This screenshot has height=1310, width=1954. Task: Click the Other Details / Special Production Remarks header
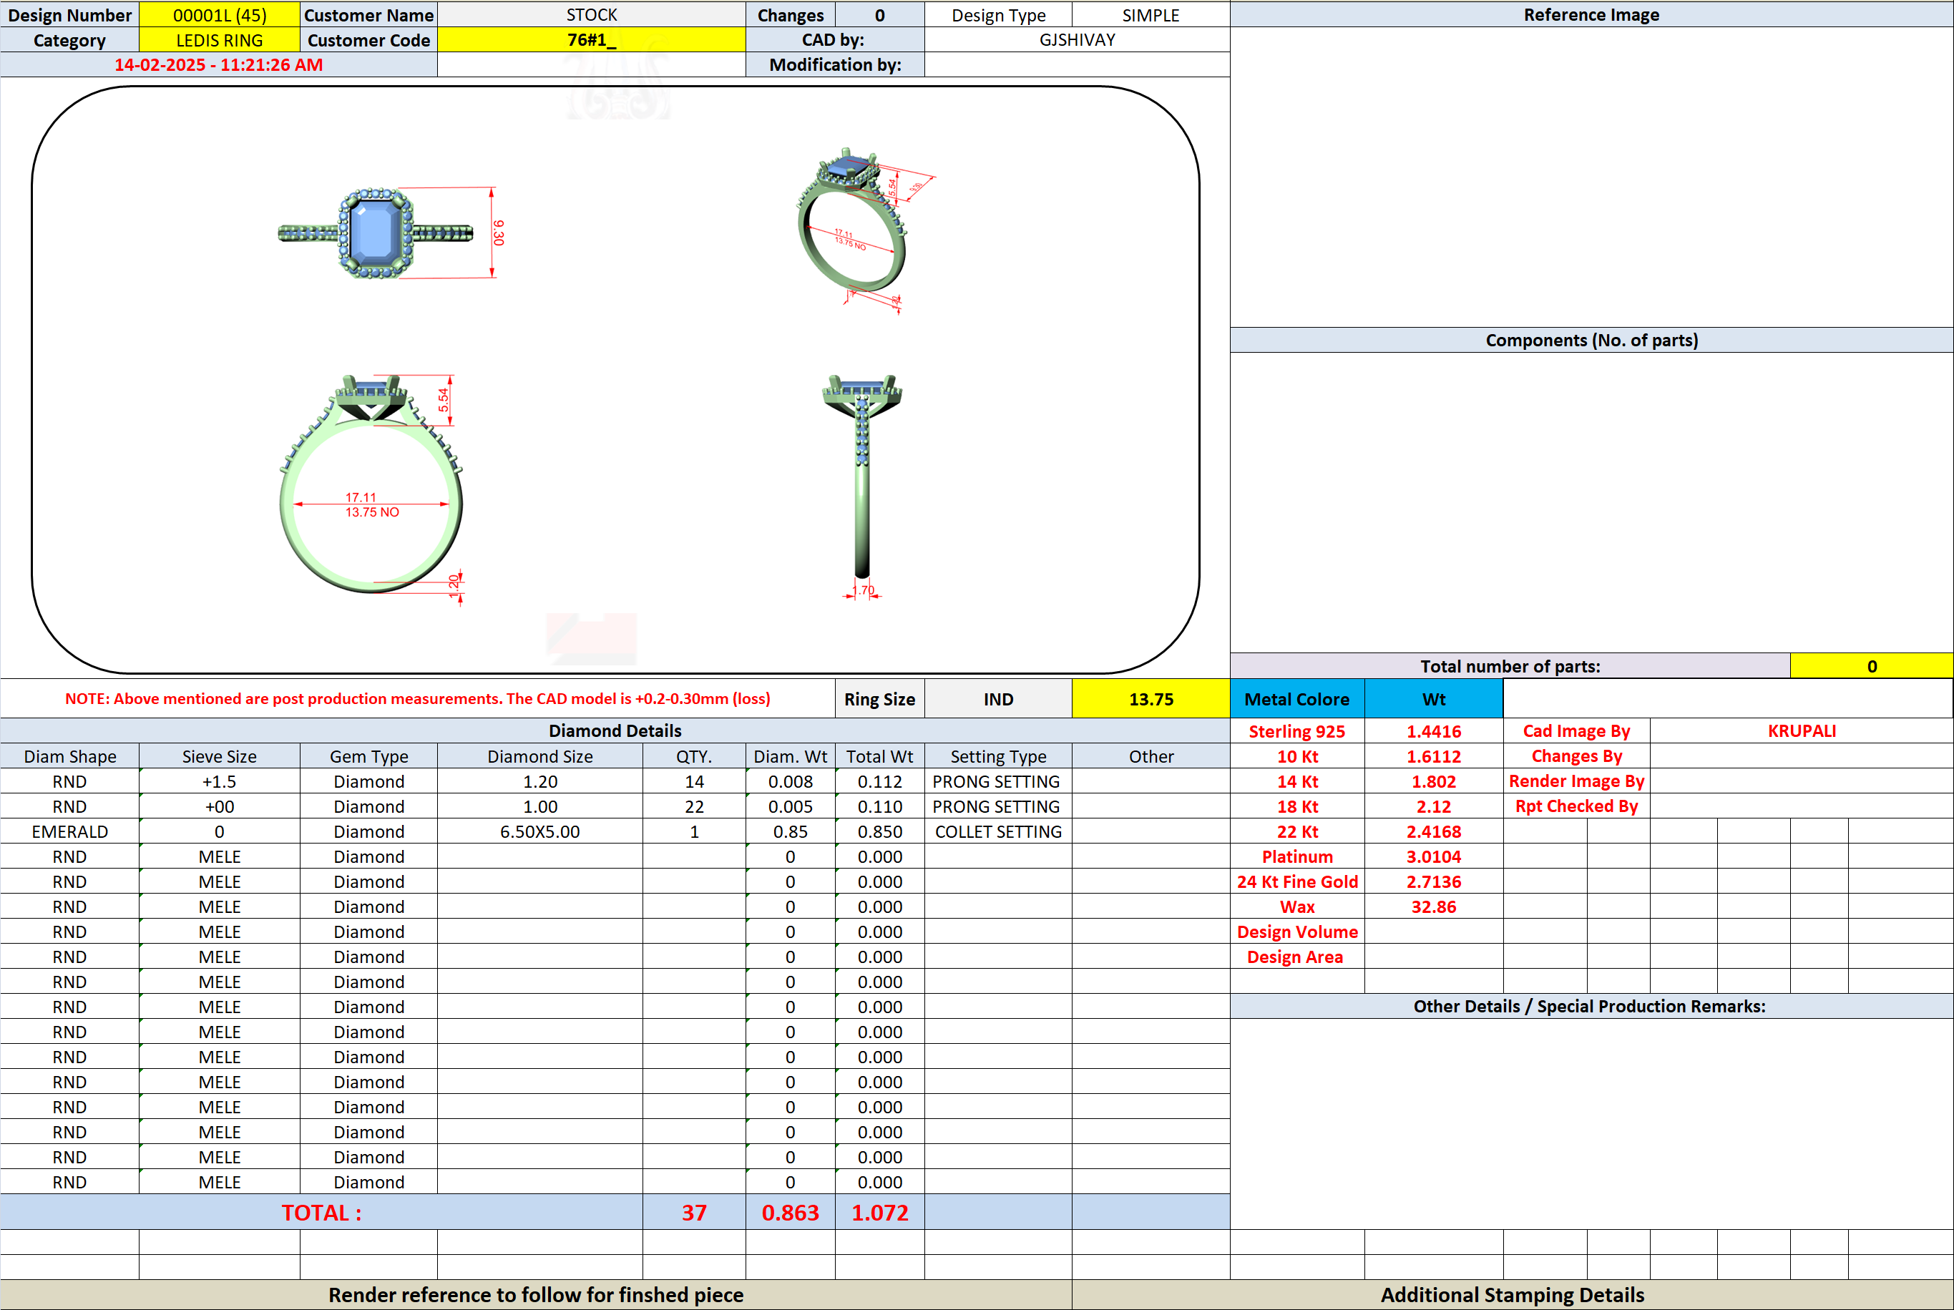[1590, 1006]
